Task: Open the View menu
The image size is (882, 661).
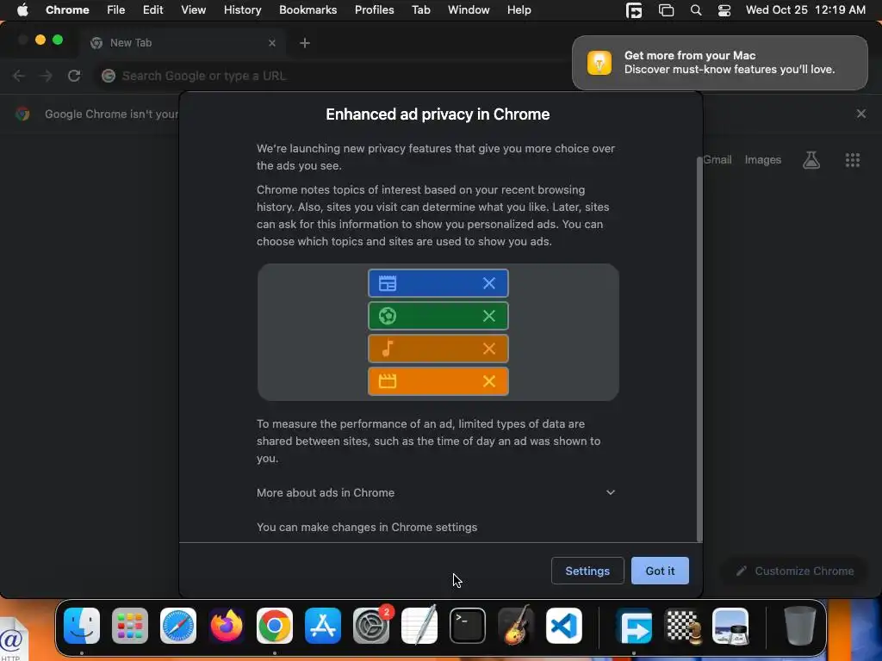Action: pyautogui.click(x=193, y=10)
